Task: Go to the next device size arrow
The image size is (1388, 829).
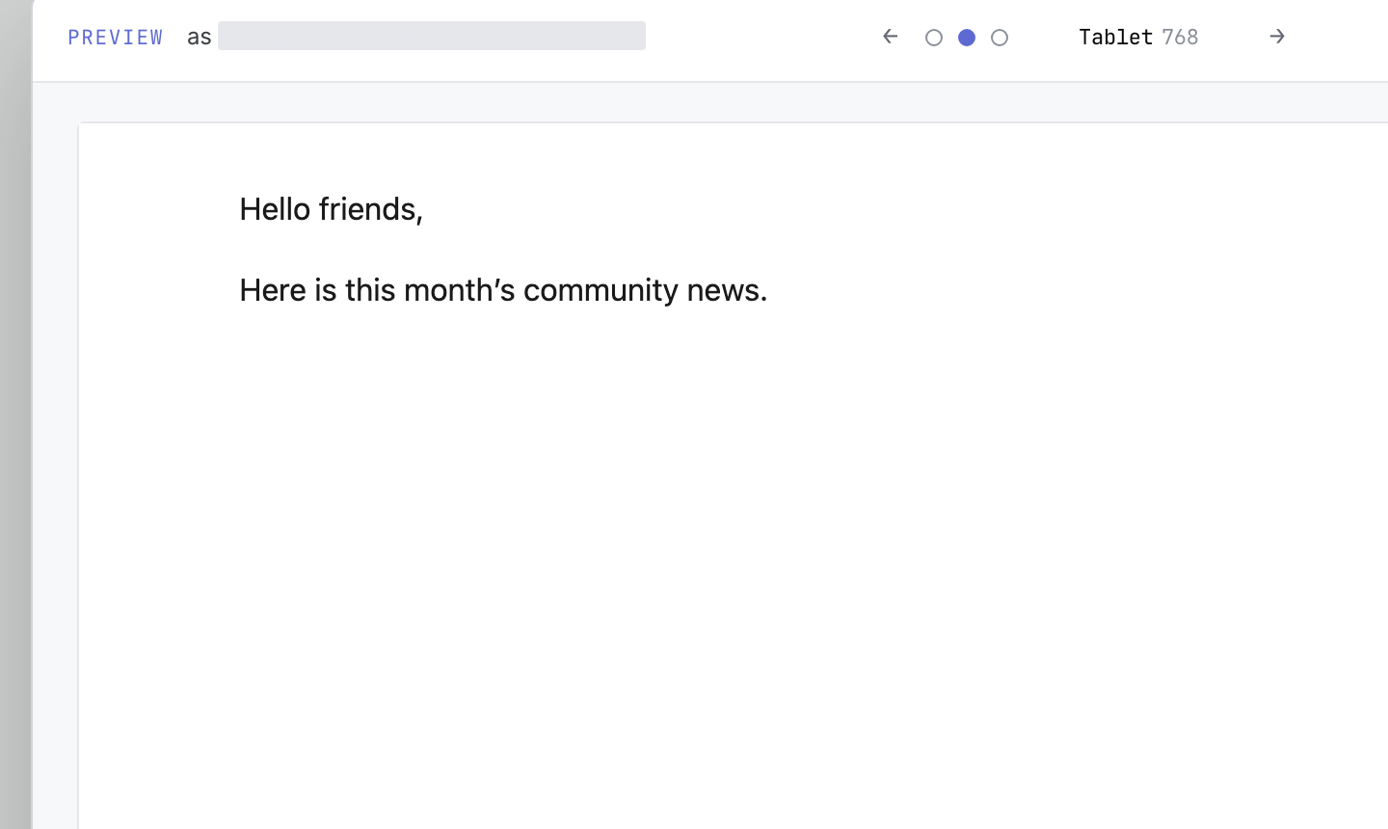Action: [x=1277, y=37]
